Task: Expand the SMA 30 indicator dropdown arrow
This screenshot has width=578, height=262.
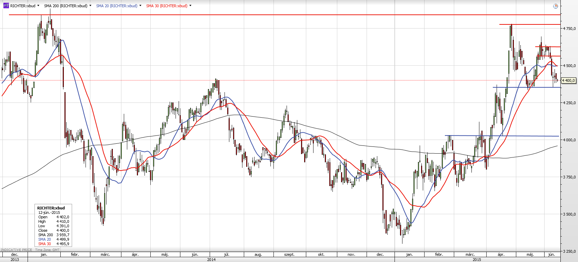Action: tap(190, 6)
